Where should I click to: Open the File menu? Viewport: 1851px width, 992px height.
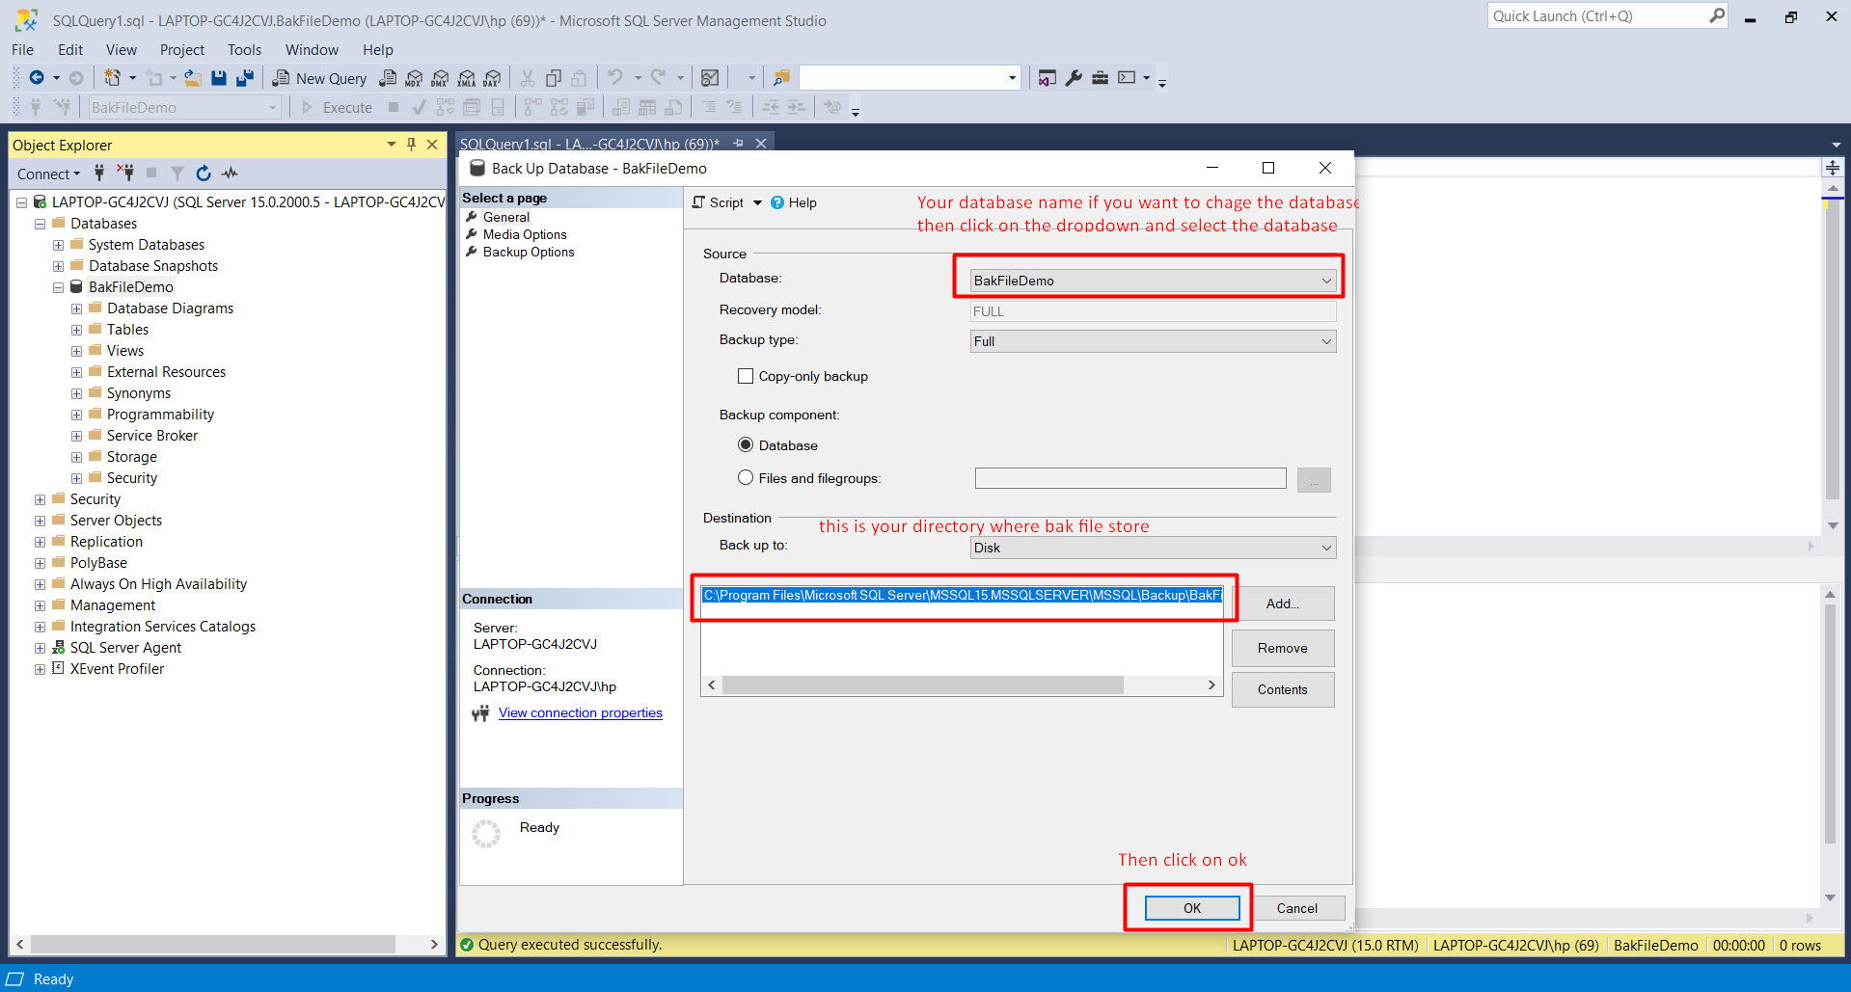[22, 49]
